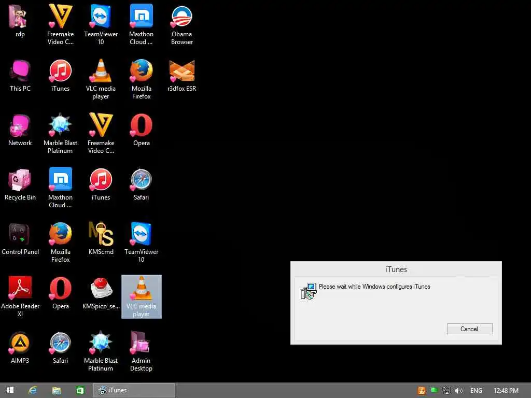Select the Control Panel desktop icon
This screenshot has height=398, width=531.
(20, 239)
